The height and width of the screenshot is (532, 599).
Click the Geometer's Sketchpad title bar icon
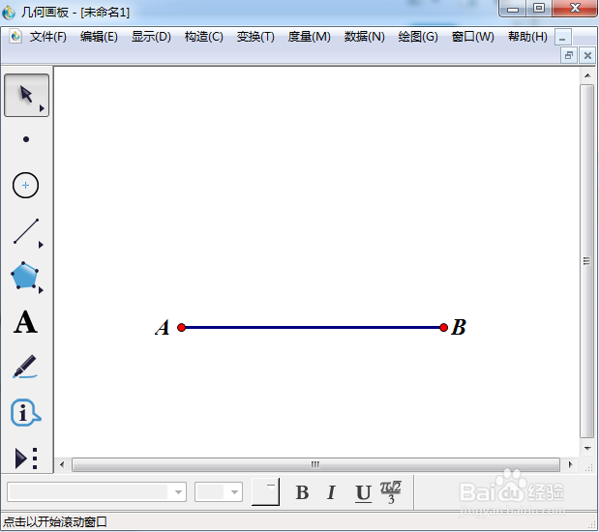tap(9, 13)
